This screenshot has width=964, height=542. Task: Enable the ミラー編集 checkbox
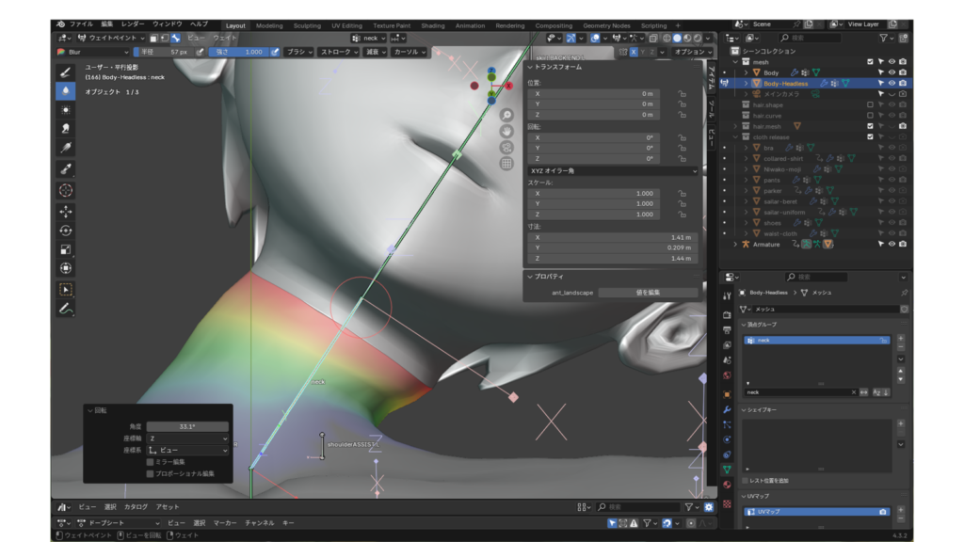tap(151, 462)
